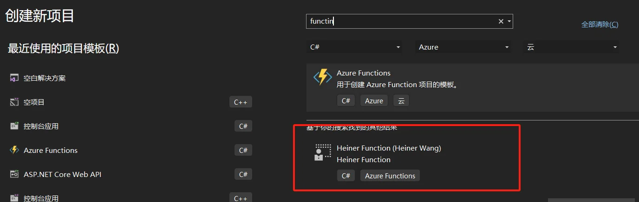
Task: Open the 云 project type dropdown
Action: coord(571,47)
